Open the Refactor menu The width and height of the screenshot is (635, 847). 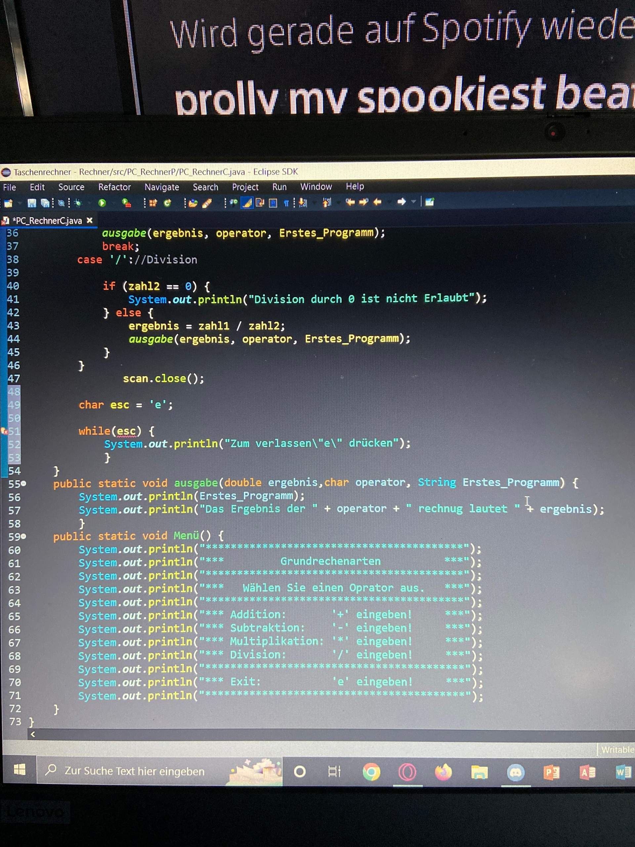tap(115, 187)
